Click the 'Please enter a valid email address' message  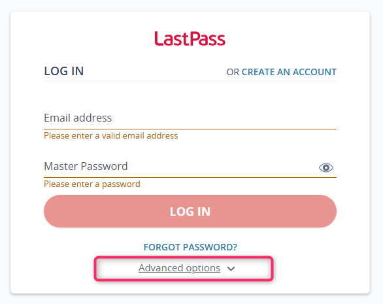[111, 135]
